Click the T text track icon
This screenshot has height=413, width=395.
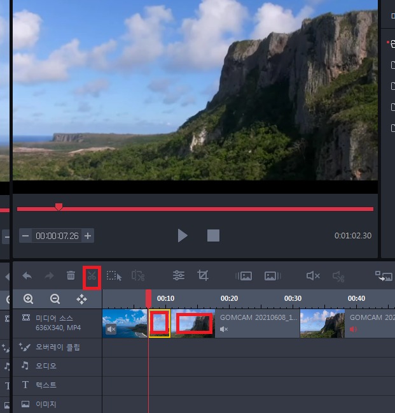click(x=25, y=385)
